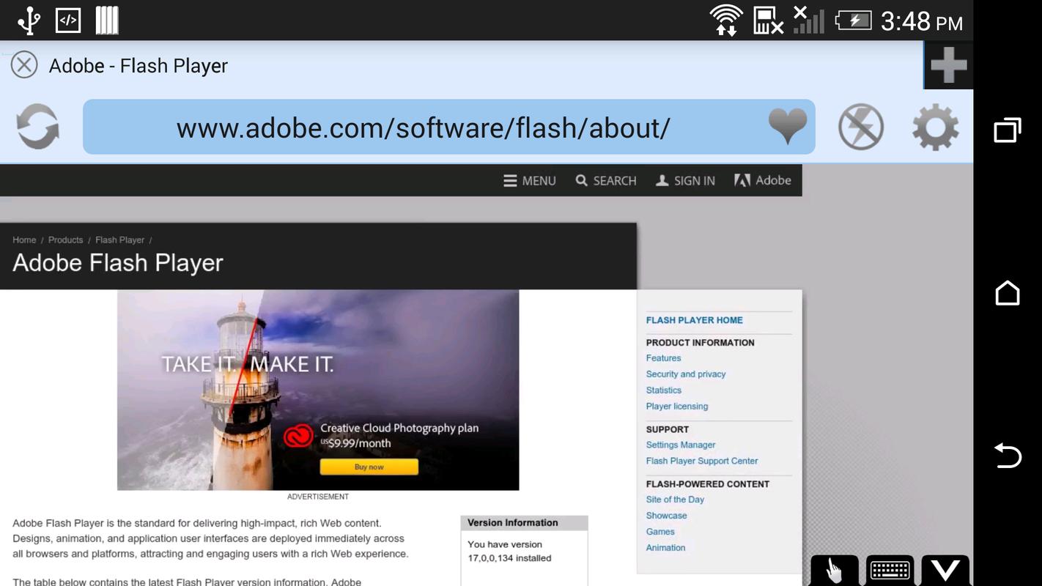1042x586 pixels.
Task: Click the FLASH-POWERED CONTENT sidebar heading
Action: pos(707,484)
